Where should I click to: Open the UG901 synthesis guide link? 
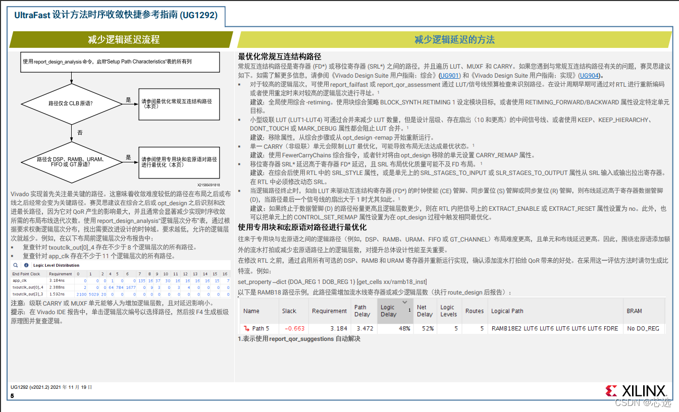(449, 75)
